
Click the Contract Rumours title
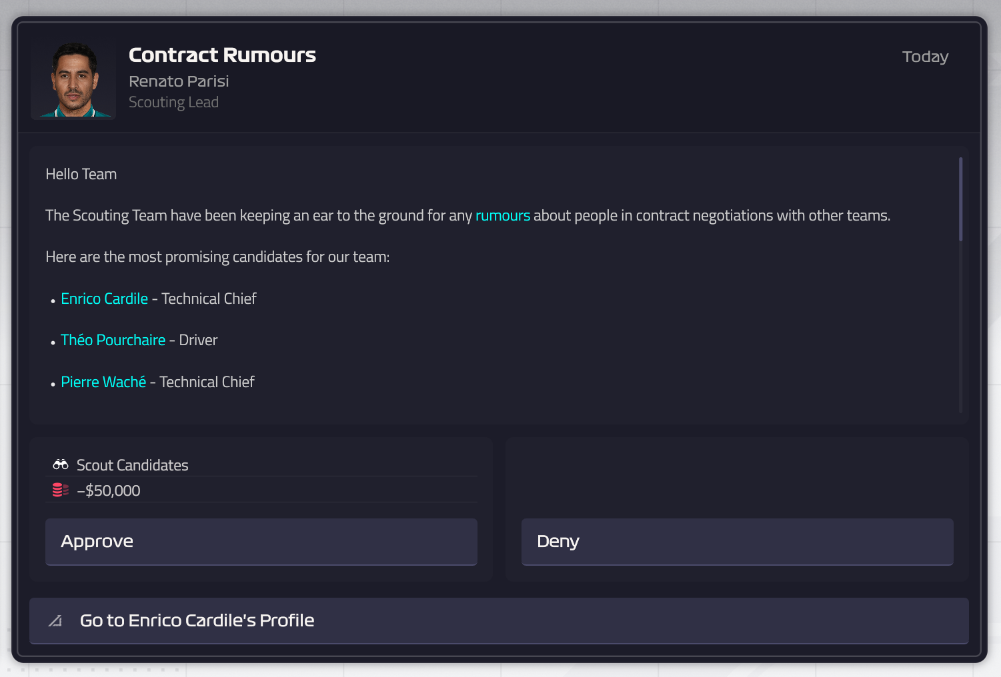(222, 55)
